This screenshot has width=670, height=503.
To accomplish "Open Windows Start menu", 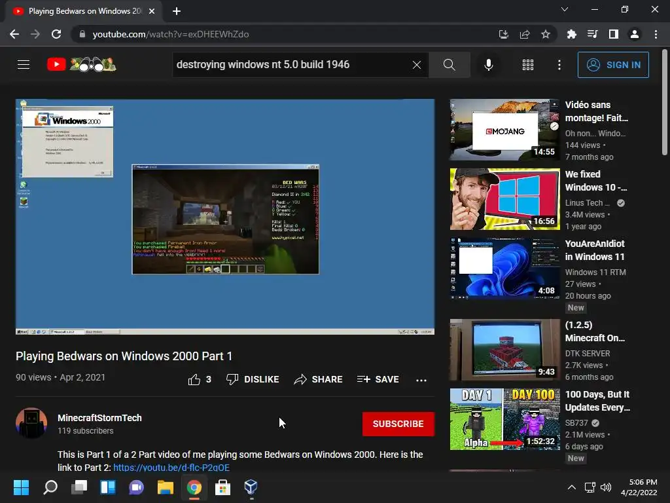I will pos(21,487).
